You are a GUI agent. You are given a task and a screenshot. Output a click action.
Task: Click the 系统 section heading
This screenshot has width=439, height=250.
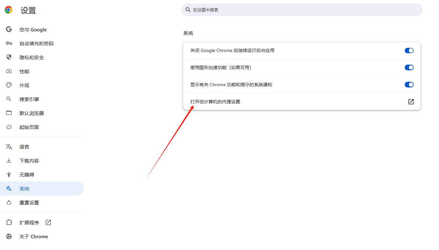(188, 33)
